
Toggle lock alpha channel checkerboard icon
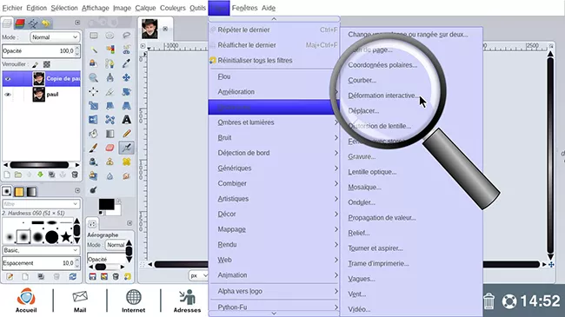(x=46, y=64)
